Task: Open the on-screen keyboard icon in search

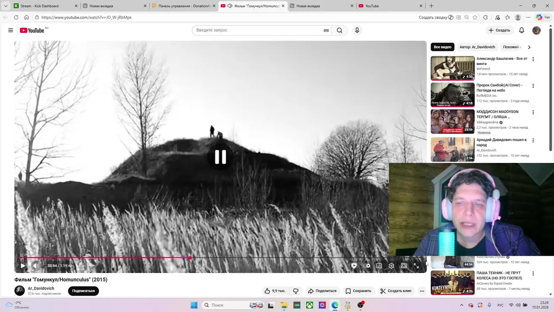Action: coord(326,30)
